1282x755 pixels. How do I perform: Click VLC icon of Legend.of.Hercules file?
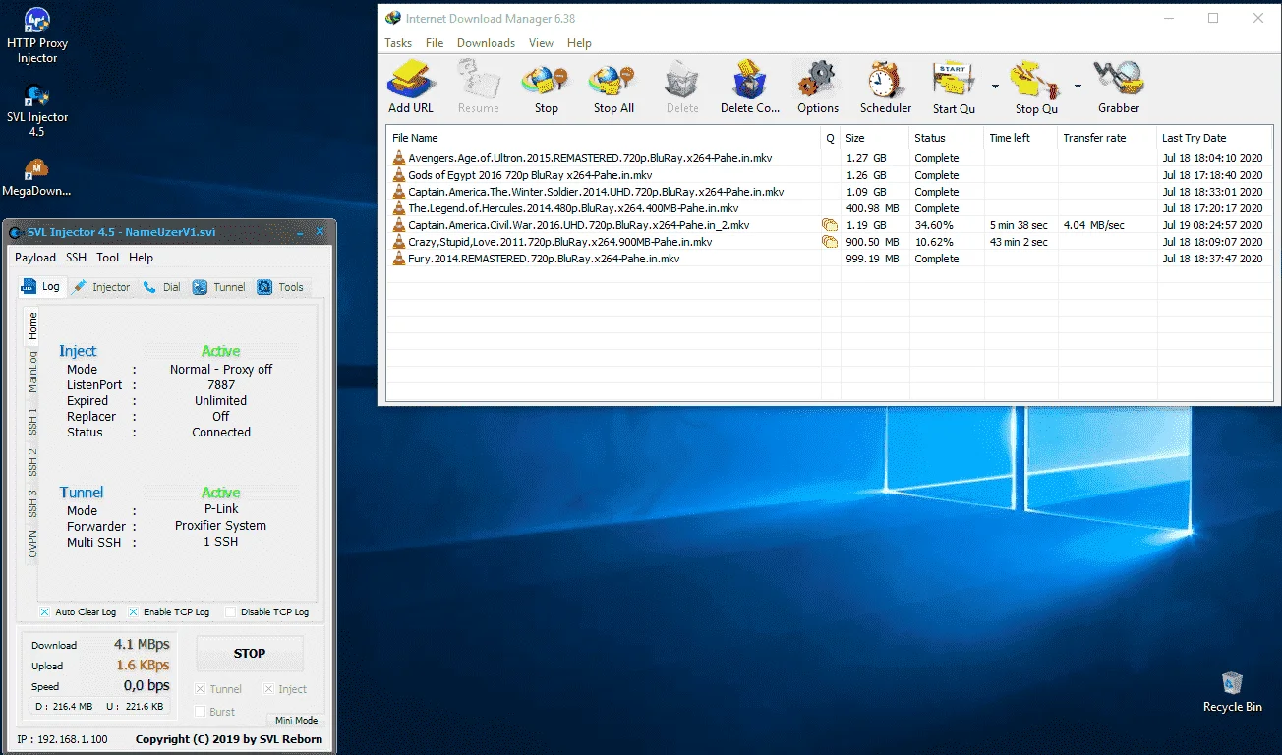click(398, 208)
